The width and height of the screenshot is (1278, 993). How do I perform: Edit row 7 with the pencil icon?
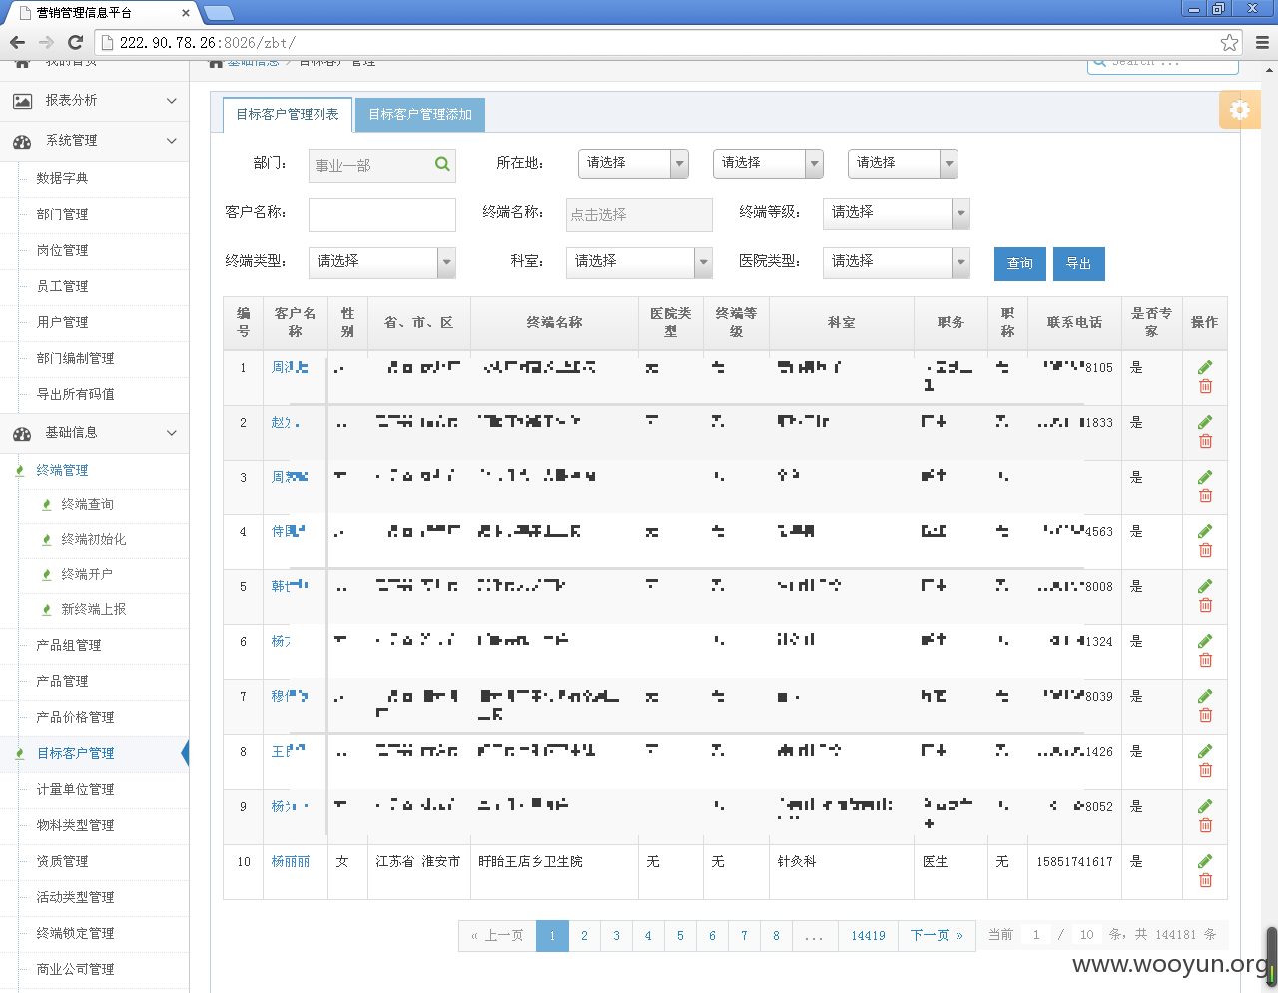(1205, 696)
